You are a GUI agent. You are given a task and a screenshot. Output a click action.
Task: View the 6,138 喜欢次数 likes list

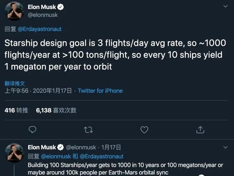pos(56,110)
